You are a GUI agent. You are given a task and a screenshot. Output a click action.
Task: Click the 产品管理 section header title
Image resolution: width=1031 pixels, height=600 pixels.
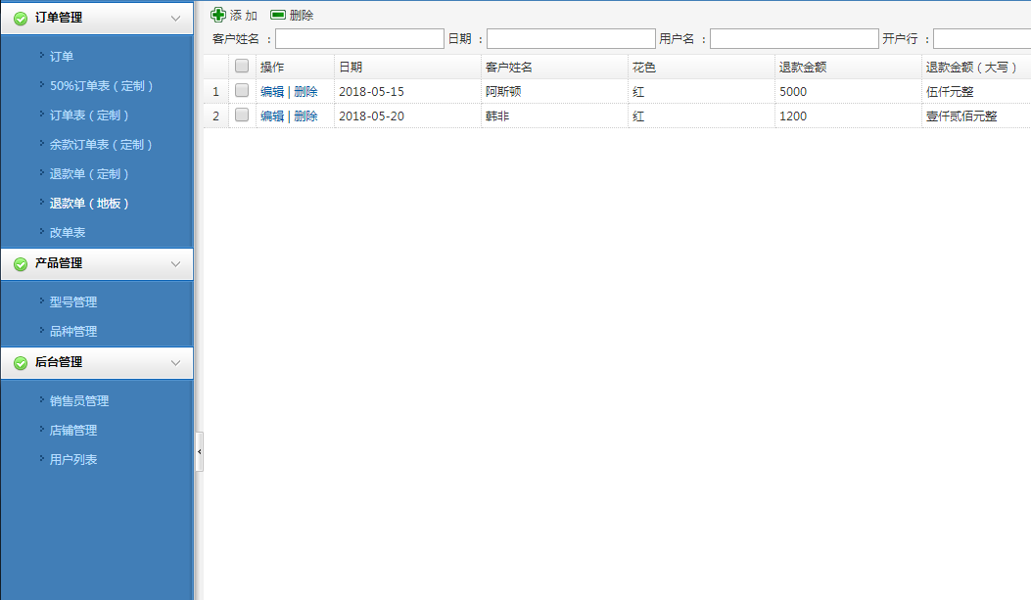[59, 263]
